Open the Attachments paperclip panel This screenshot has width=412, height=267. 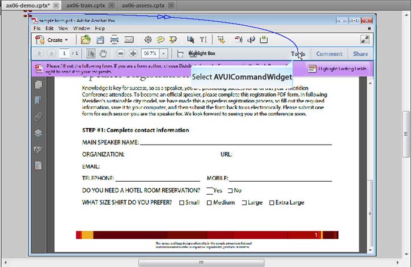(38, 117)
